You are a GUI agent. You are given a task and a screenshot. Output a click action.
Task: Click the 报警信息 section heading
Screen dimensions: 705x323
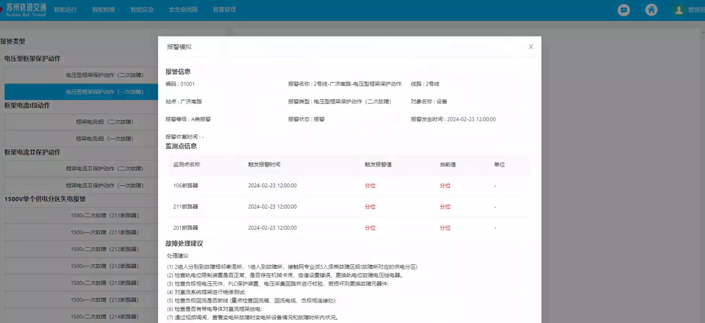[178, 71]
